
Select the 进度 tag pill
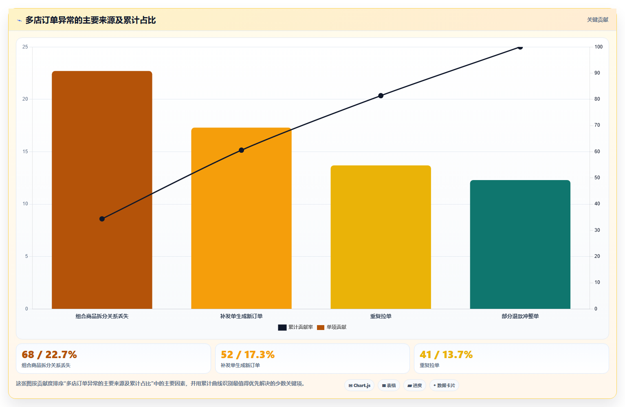point(415,385)
